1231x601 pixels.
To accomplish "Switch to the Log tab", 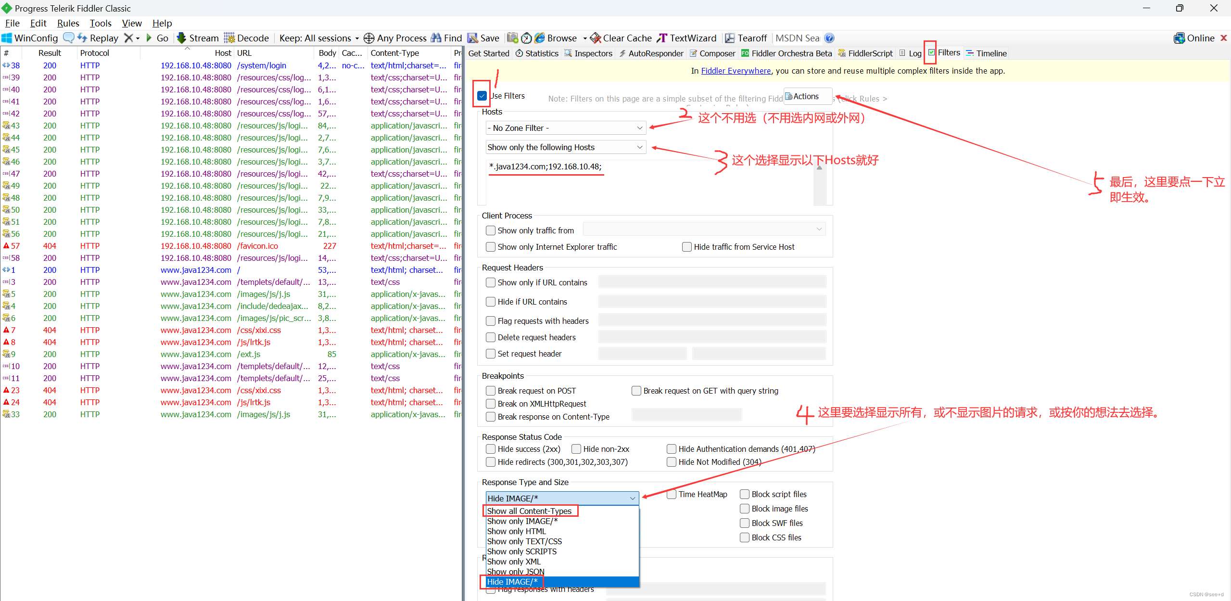I will click(910, 53).
